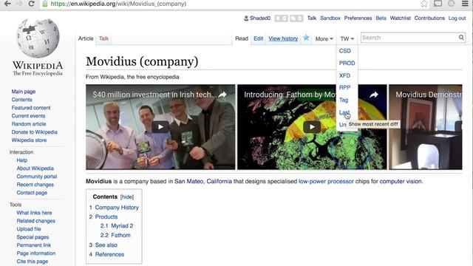This screenshot has width=473, height=266.
Task: Choose XFD from the TW menu
Action: [x=344, y=75]
